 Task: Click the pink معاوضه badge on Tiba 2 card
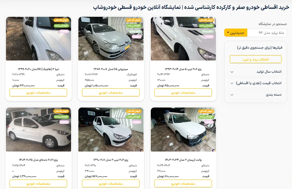coord(64,31)
